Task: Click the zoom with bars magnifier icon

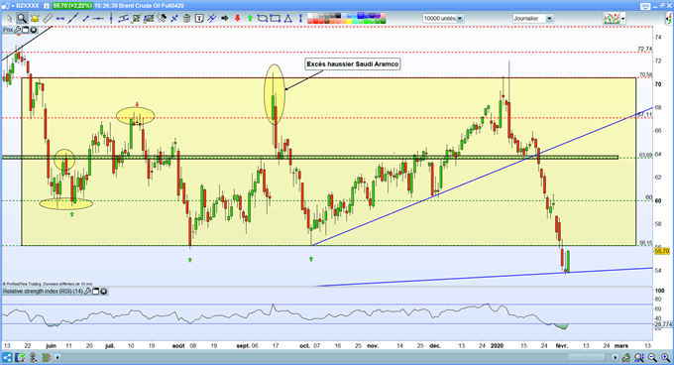Action: click(x=639, y=357)
